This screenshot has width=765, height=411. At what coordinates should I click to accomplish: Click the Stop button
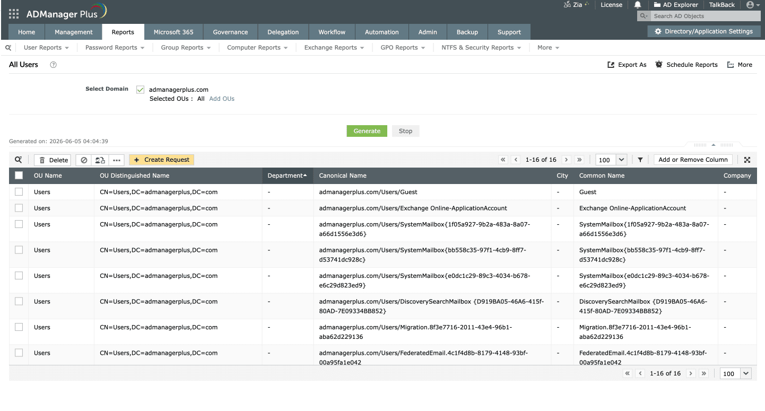pos(405,131)
